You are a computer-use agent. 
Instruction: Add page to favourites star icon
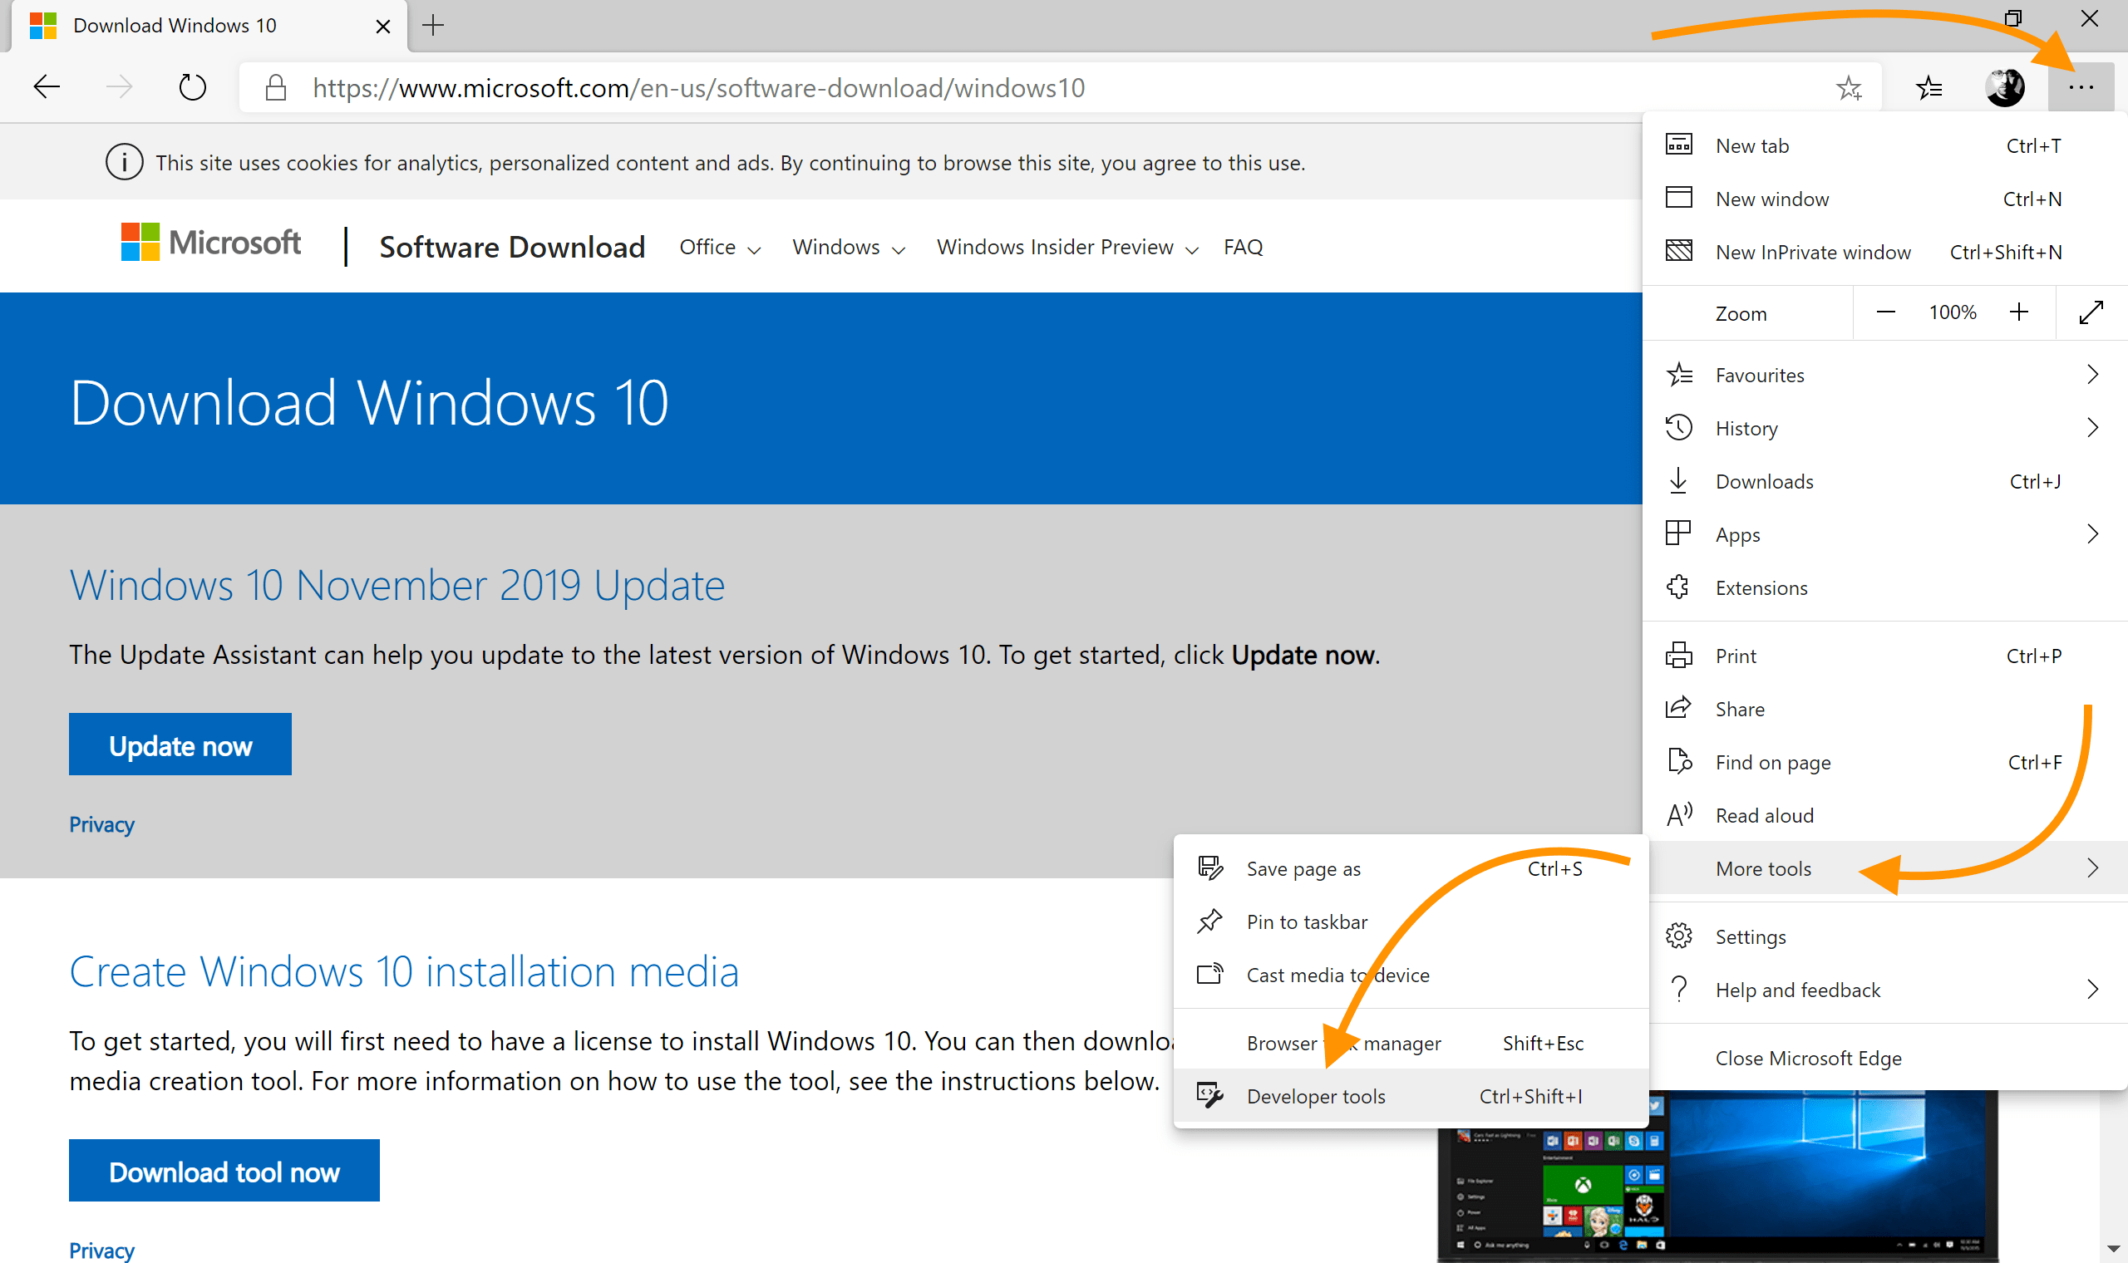[1849, 86]
